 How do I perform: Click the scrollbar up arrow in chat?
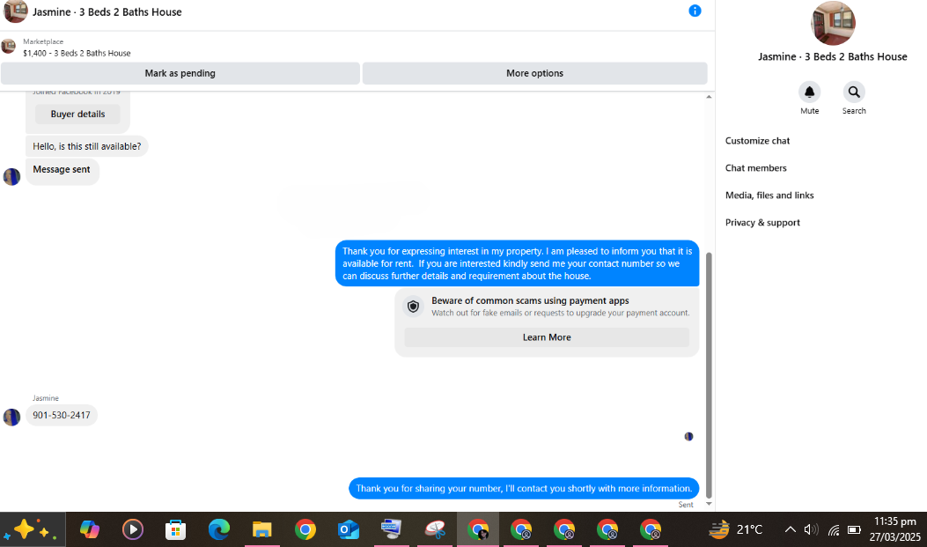[709, 97]
